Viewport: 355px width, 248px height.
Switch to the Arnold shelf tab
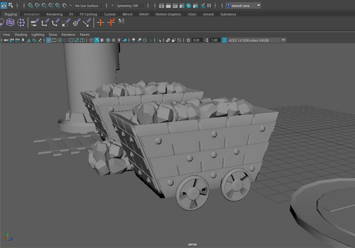point(208,15)
